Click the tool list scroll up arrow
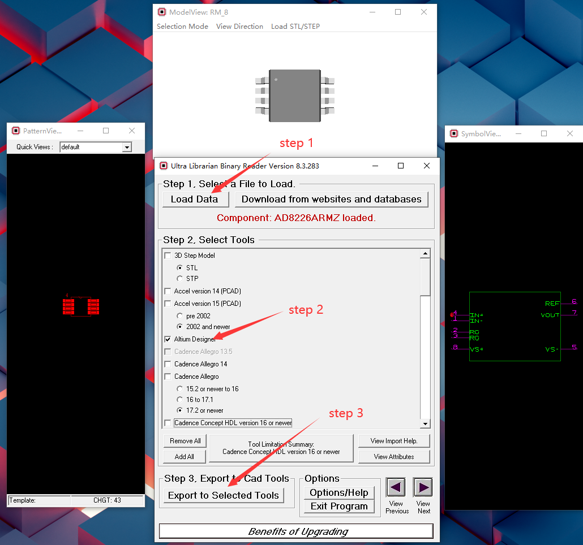 (425, 254)
